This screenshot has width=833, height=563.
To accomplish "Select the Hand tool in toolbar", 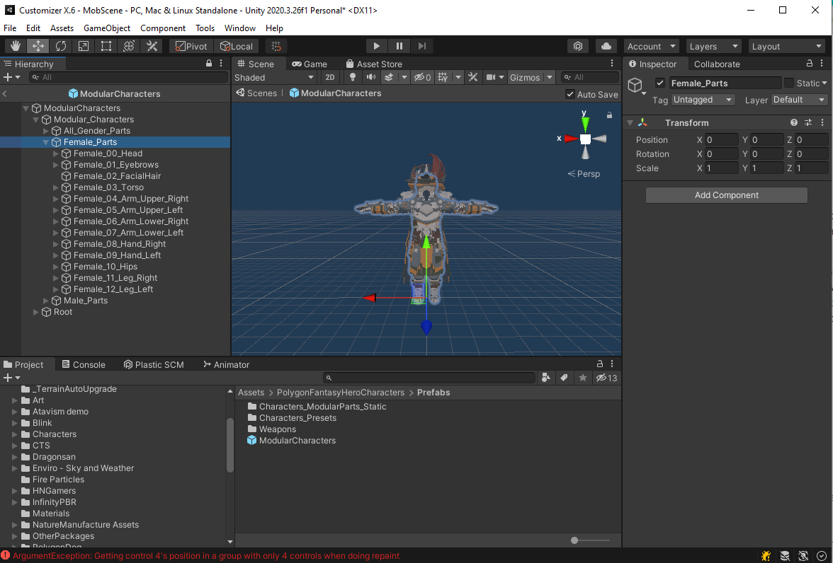I will [x=16, y=46].
